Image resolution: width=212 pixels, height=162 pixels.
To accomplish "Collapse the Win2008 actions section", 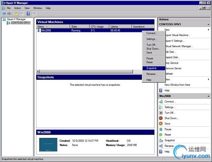I will [209, 96].
